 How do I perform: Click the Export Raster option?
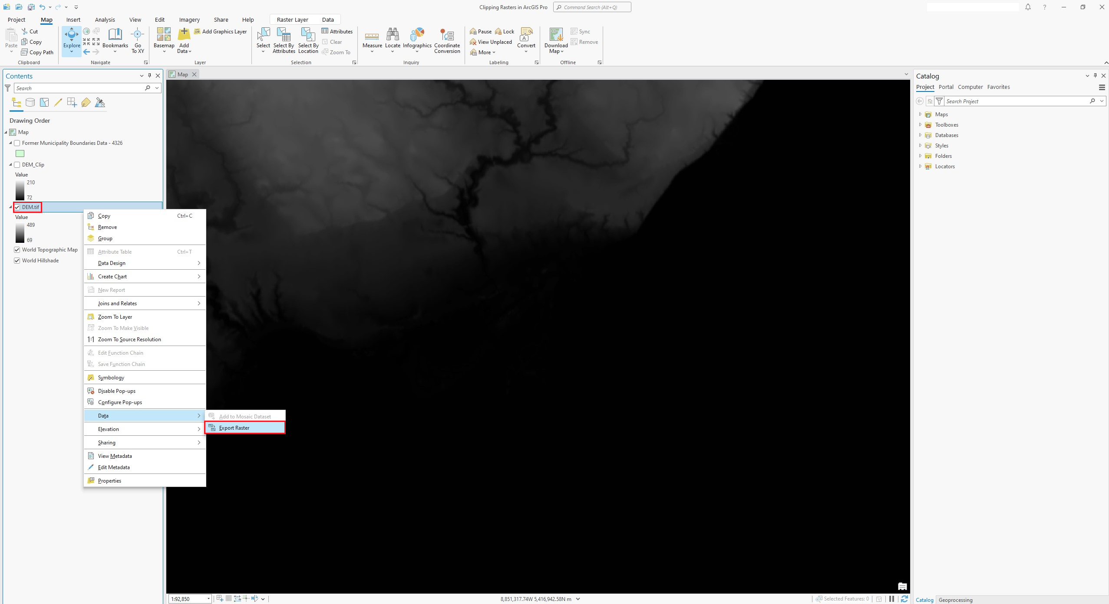pyautogui.click(x=234, y=428)
